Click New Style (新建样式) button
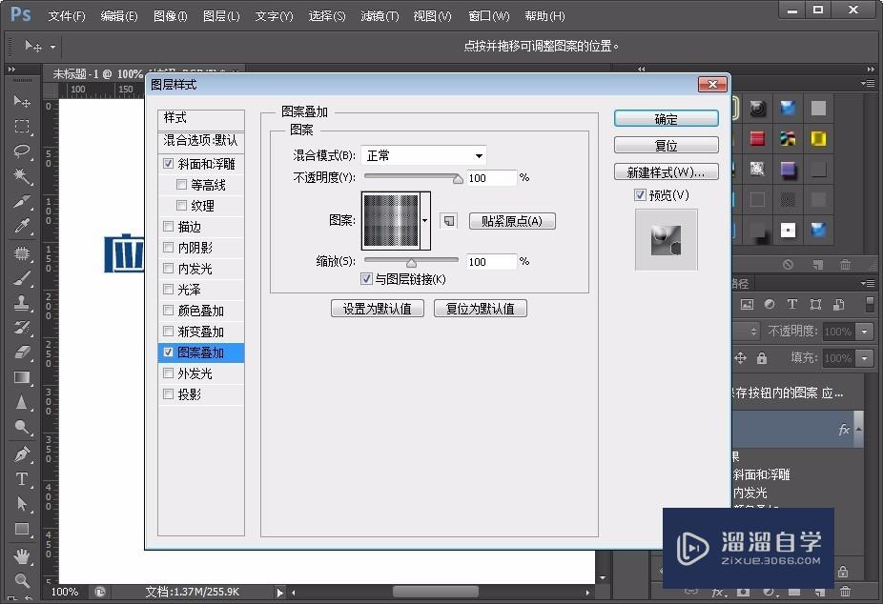 point(667,172)
